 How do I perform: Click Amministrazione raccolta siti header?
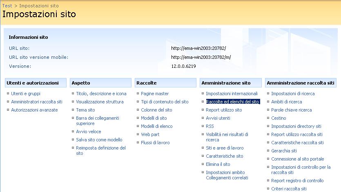click(x=301, y=83)
